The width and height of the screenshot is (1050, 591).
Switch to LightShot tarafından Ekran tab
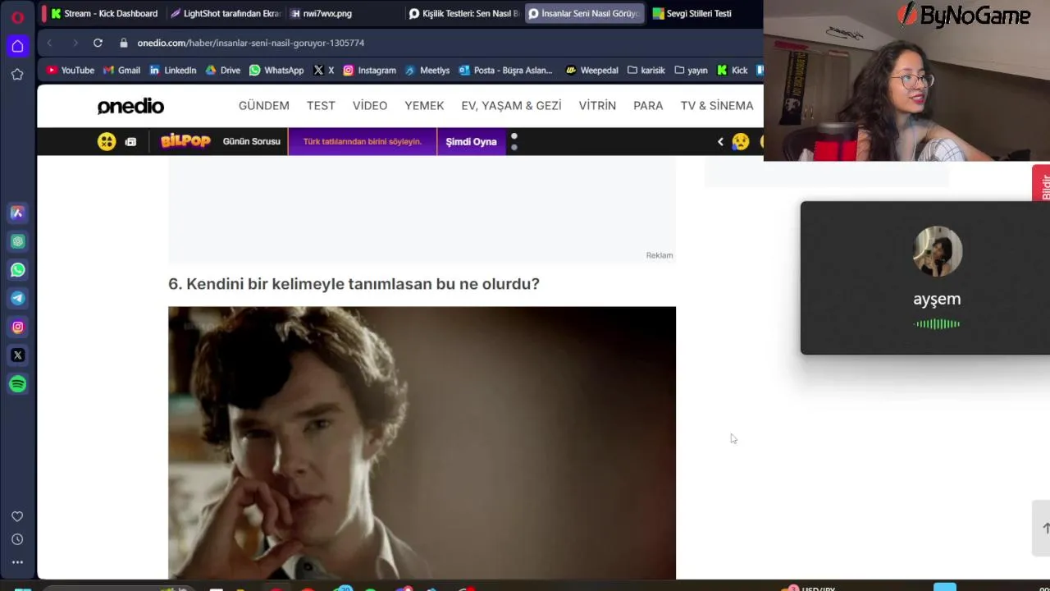click(x=225, y=13)
